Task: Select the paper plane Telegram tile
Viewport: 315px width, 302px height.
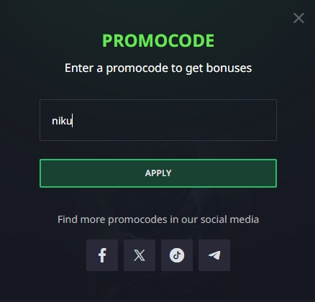Action: [214, 255]
